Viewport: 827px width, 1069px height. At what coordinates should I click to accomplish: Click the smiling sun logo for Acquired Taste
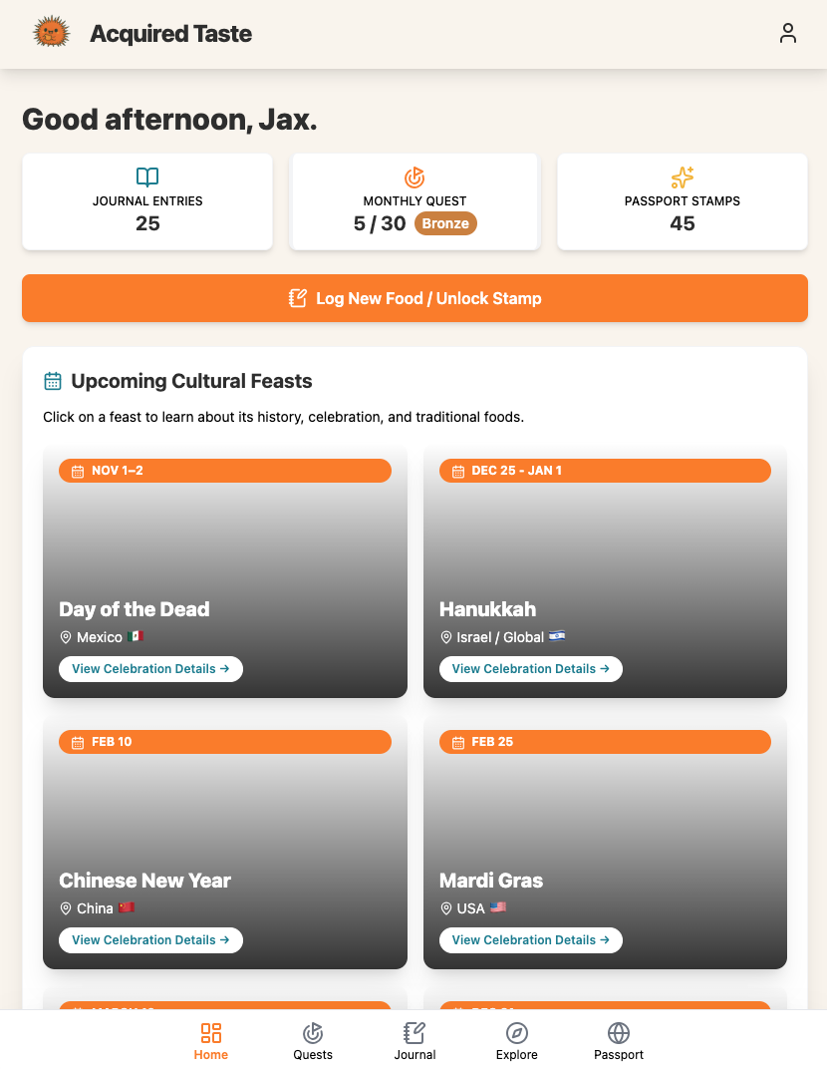click(51, 31)
